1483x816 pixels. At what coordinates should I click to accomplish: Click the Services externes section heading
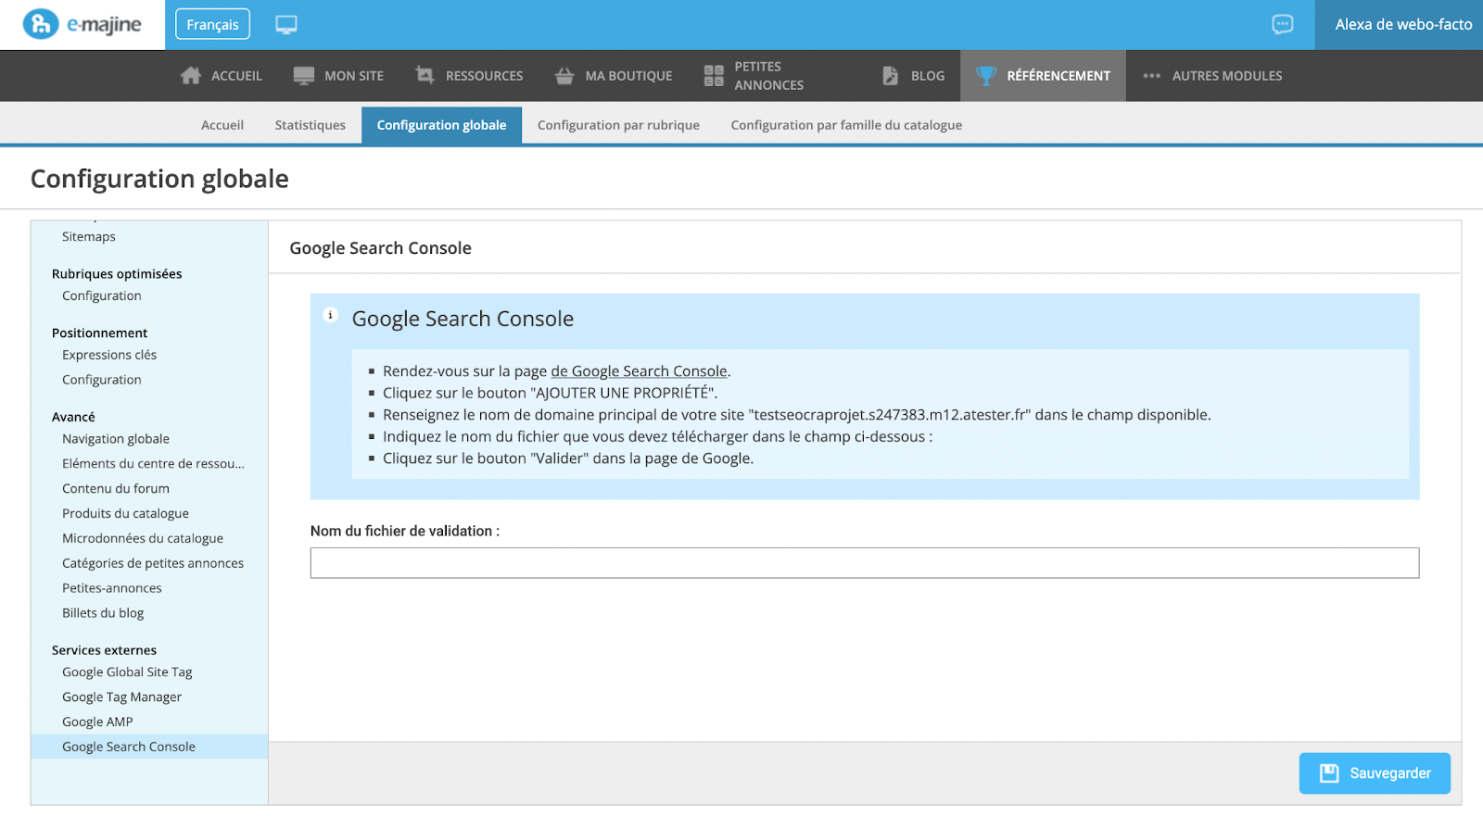104,652
